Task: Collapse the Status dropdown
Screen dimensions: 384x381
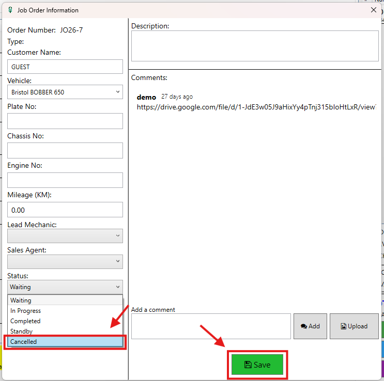Action: [65, 287]
